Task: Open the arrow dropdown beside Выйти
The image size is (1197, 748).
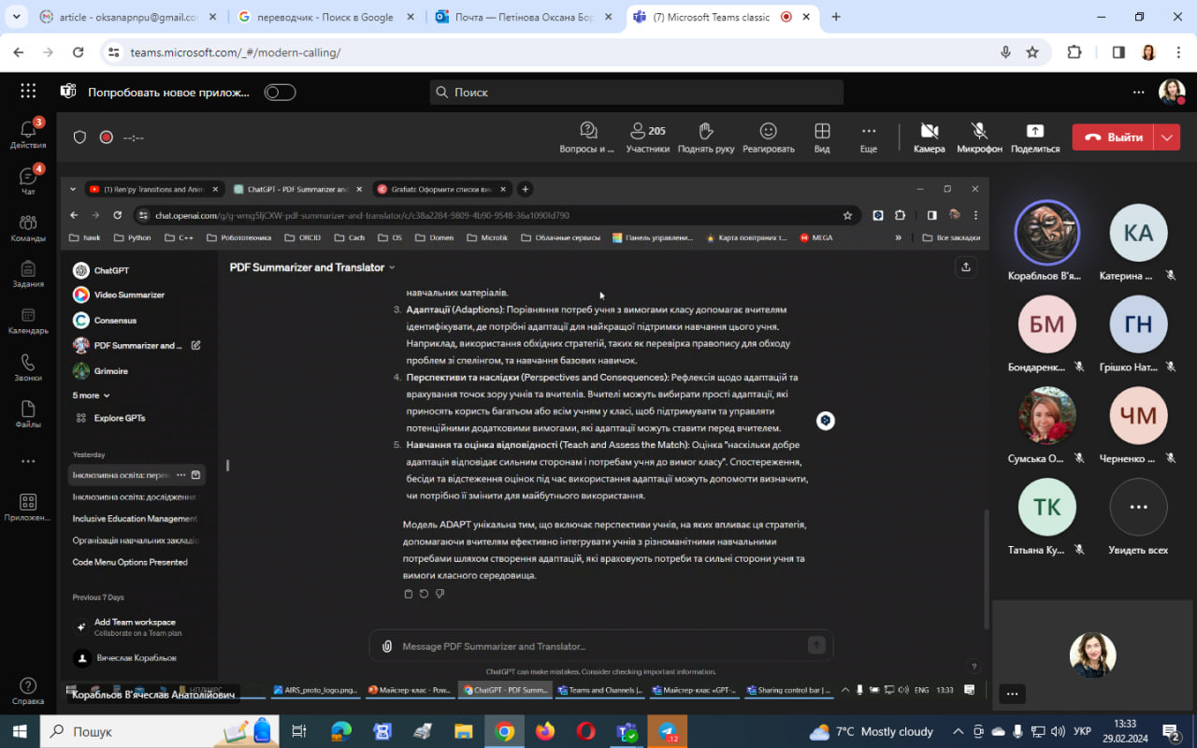Action: 1167,137
